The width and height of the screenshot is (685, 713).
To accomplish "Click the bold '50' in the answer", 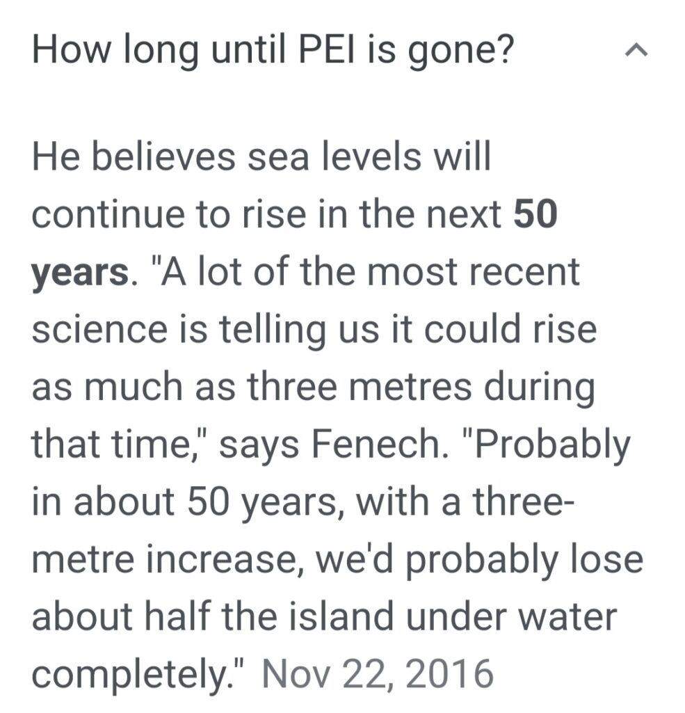I will click(535, 214).
